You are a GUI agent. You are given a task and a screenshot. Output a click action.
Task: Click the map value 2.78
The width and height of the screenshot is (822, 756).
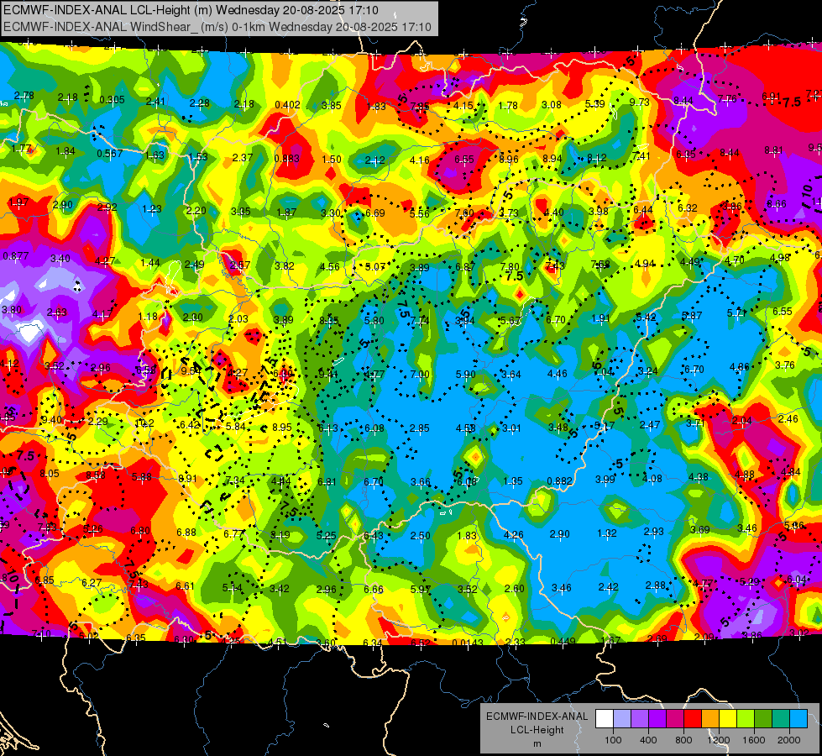click(x=24, y=96)
